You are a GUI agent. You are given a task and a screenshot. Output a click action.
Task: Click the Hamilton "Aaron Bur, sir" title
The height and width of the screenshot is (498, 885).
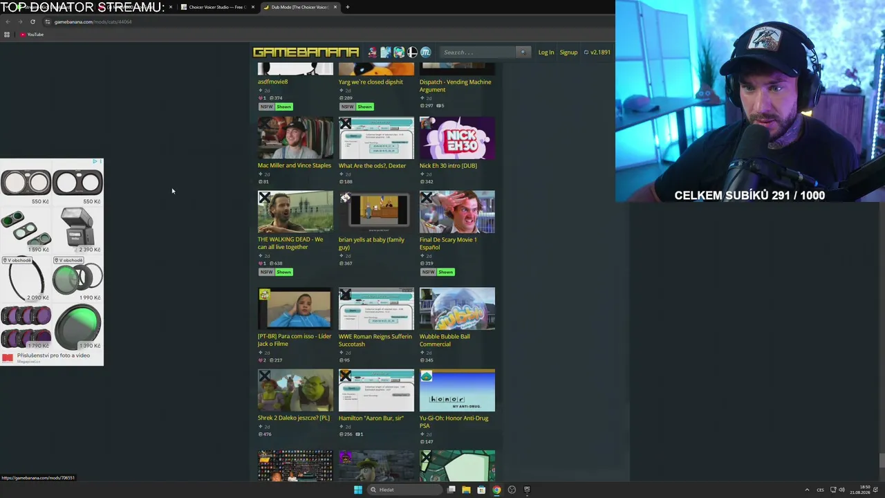[371, 418]
